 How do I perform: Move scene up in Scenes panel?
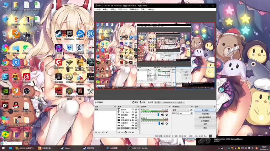click(x=103, y=132)
